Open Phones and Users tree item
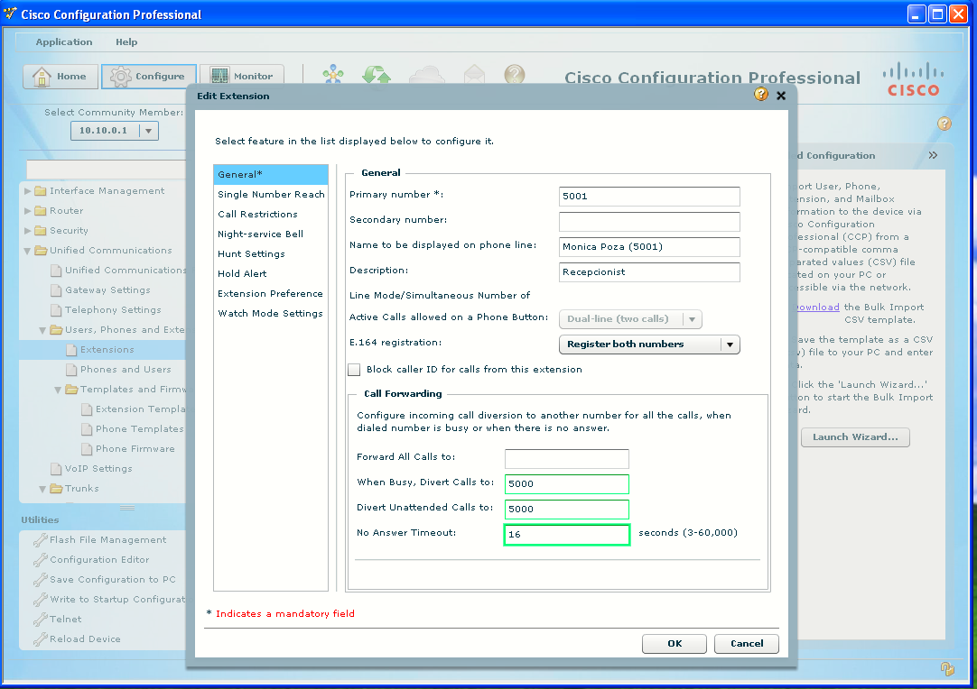 (x=126, y=370)
